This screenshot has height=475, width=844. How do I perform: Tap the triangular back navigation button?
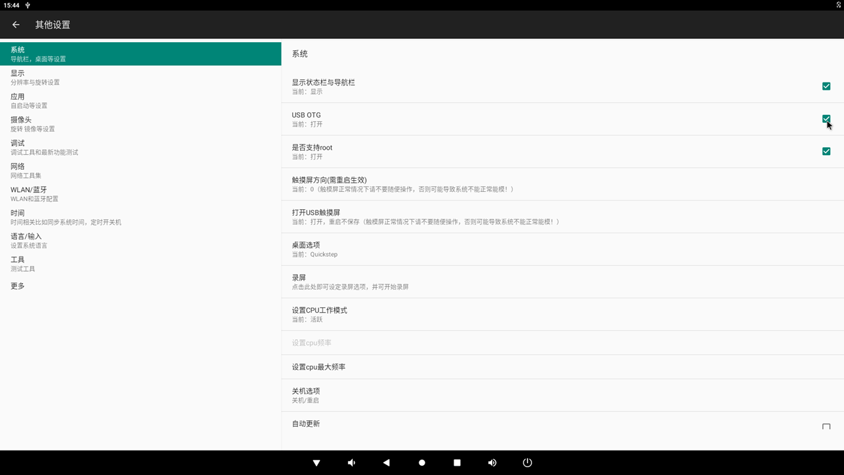coord(386,462)
